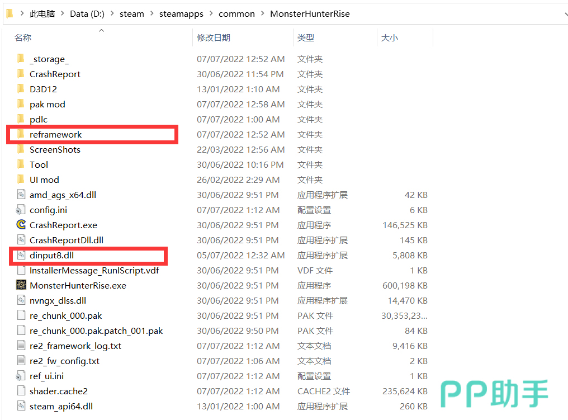
Task: Click the ref_ui.ini settings file icon
Action: [x=21, y=376]
